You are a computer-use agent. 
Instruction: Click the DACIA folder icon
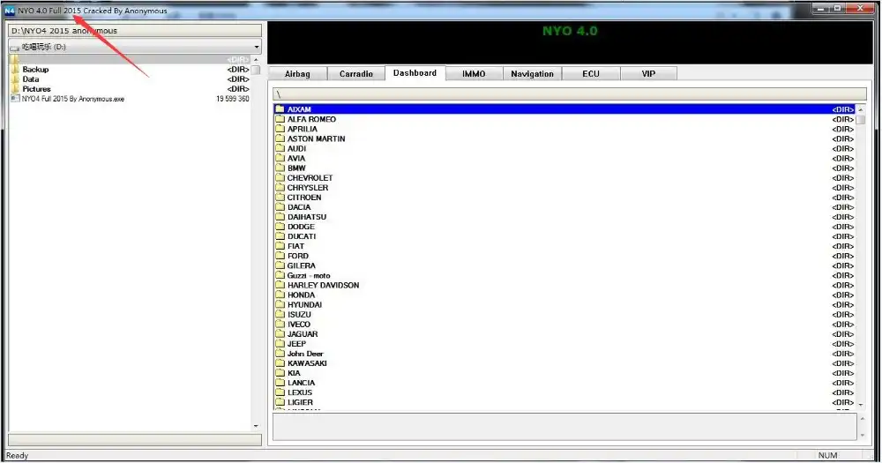(280, 207)
